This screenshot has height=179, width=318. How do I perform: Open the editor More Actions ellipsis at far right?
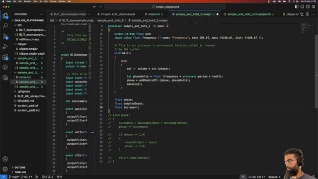[x=313, y=14]
